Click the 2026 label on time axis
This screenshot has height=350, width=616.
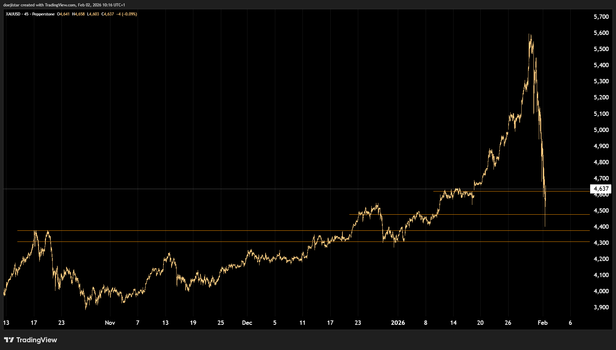398,323
